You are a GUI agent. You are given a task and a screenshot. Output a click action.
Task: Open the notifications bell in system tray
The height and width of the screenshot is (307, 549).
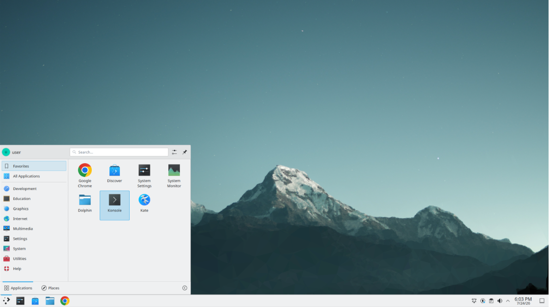click(x=474, y=301)
